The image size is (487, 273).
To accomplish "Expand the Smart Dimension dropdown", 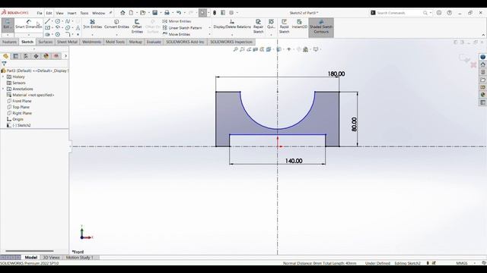I will 29,34.
